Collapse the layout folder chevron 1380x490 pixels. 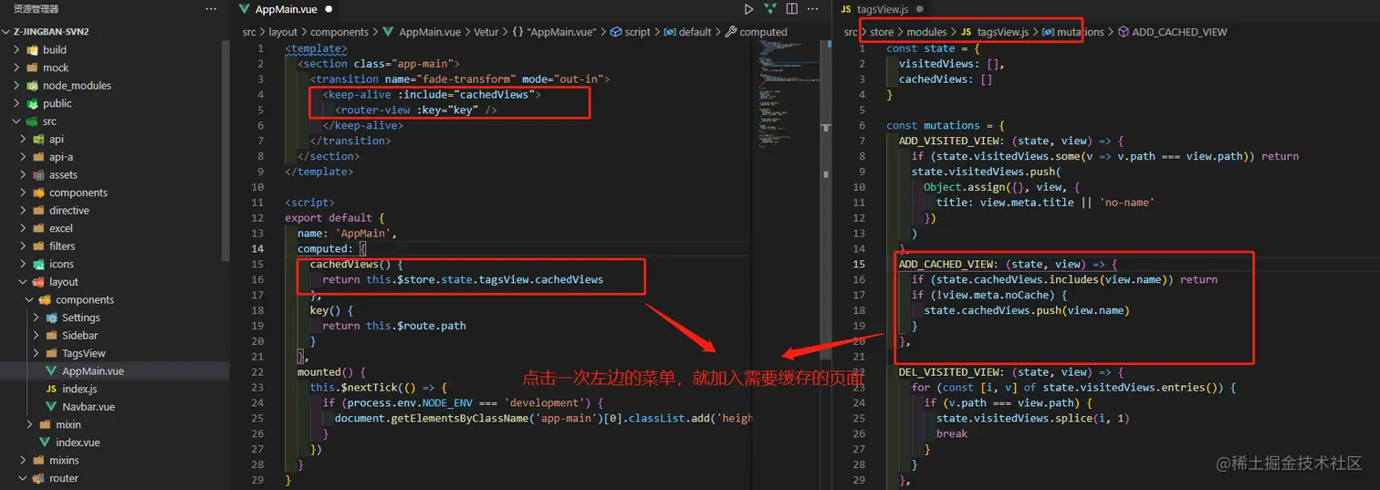point(24,282)
